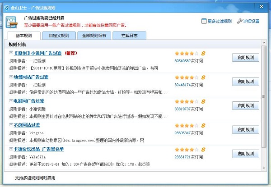Enable the 不良网站过滤 rule with 启用规则
This screenshot has width=271, height=187.
coord(246,130)
